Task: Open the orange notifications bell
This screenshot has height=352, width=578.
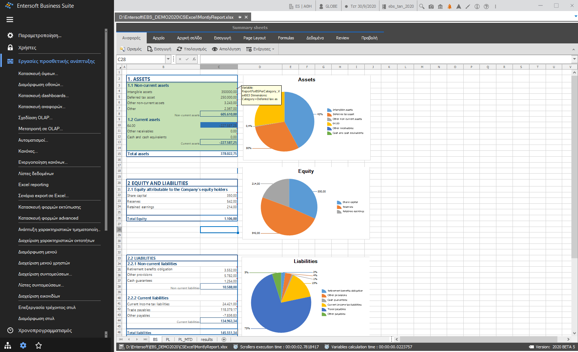Action: pyautogui.click(x=449, y=6)
